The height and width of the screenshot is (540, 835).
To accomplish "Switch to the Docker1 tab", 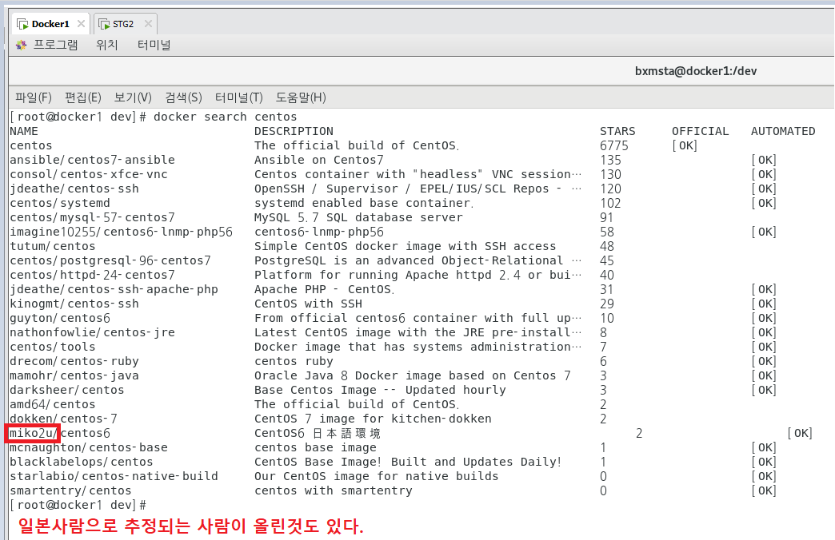I will (x=51, y=24).
